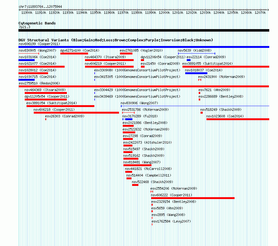Open esv5659 (Ahn2009) label

(x=167, y=208)
